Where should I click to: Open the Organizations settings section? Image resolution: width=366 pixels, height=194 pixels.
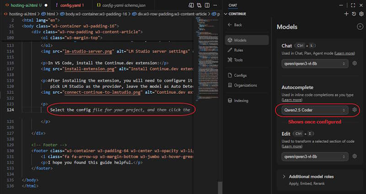point(247,85)
